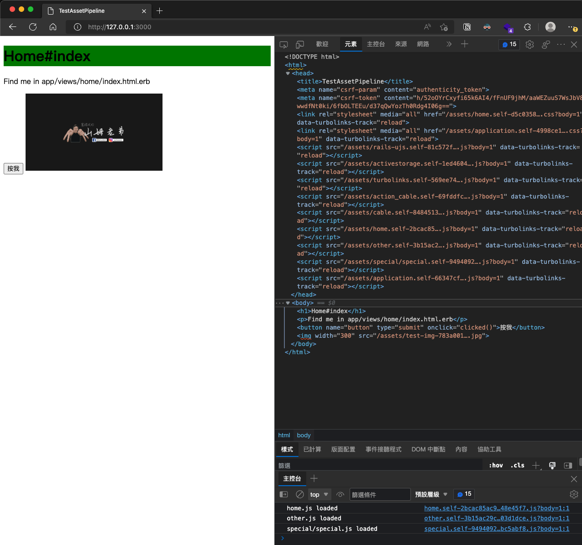This screenshot has width=582, height=545.
Task: Create a live expression eye icon
Action: point(340,494)
